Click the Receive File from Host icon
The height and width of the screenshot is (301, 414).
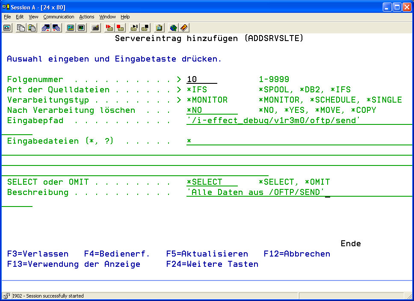click(56, 28)
